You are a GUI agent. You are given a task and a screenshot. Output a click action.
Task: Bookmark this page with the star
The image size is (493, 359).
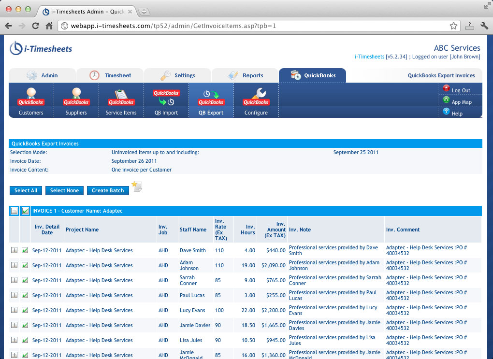click(x=453, y=26)
